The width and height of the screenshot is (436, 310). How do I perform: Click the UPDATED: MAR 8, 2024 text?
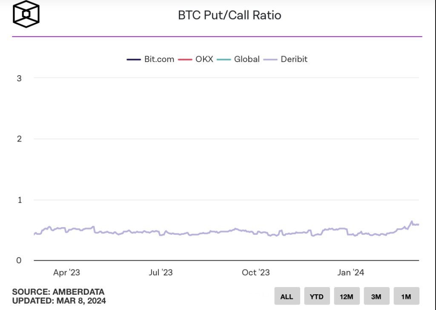(x=59, y=301)
